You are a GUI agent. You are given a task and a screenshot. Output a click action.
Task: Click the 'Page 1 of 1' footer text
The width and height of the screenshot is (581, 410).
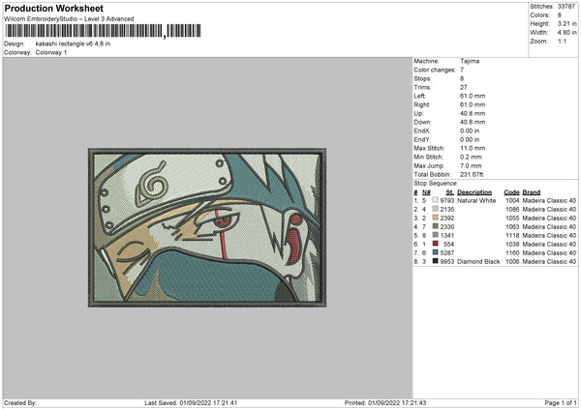click(x=561, y=402)
